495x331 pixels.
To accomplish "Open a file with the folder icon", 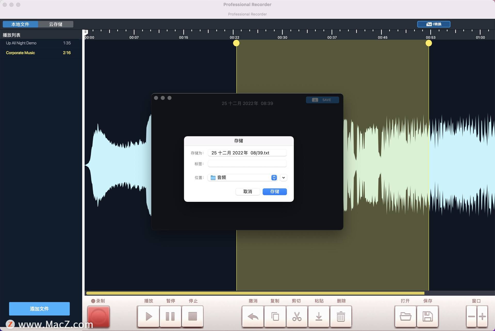I will [x=406, y=316].
